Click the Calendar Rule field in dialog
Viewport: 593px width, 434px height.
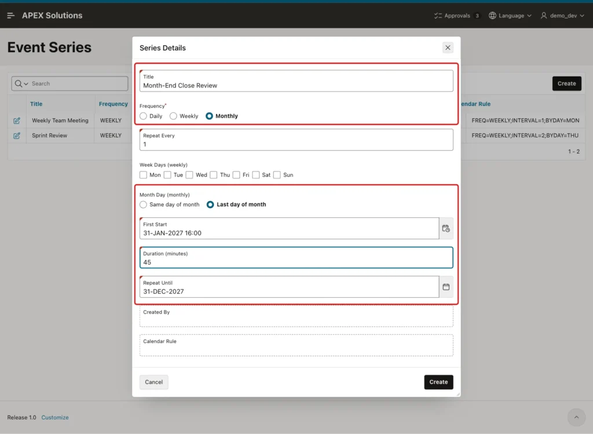(296, 345)
